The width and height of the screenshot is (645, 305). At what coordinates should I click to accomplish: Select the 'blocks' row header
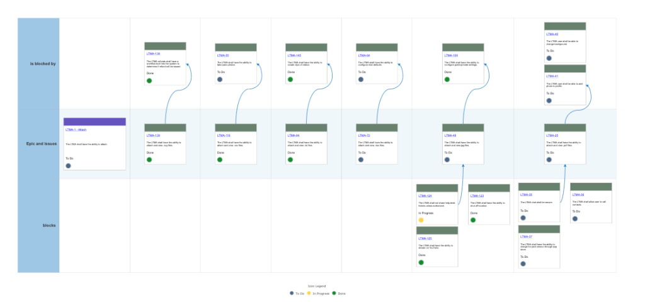pos(38,225)
